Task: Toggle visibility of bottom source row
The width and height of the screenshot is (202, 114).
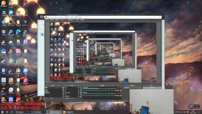Action: (79, 96)
